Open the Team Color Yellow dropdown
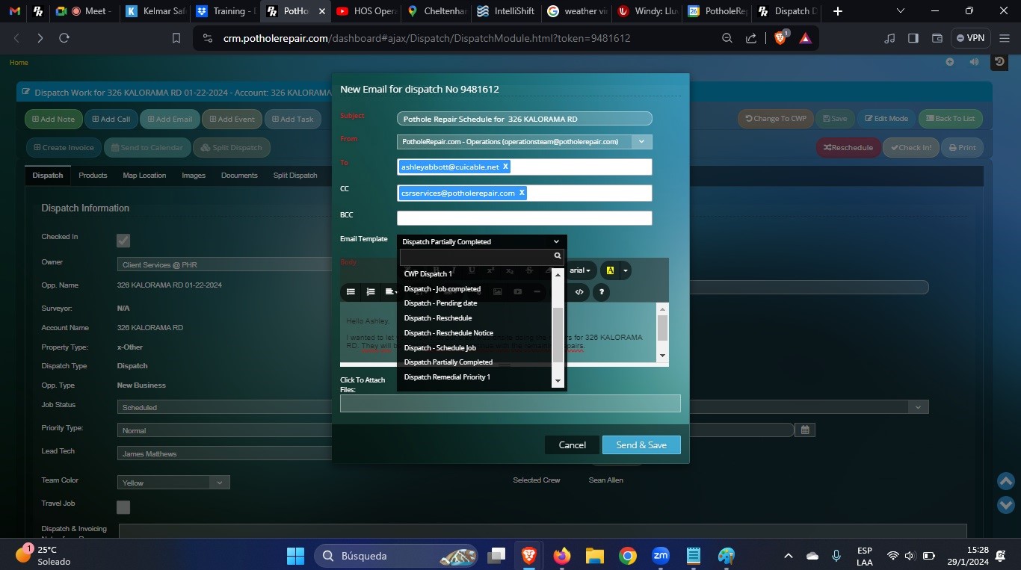Image resolution: width=1021 pixels, height=570 pixels. pyautogui.click(x=173, y=483)
